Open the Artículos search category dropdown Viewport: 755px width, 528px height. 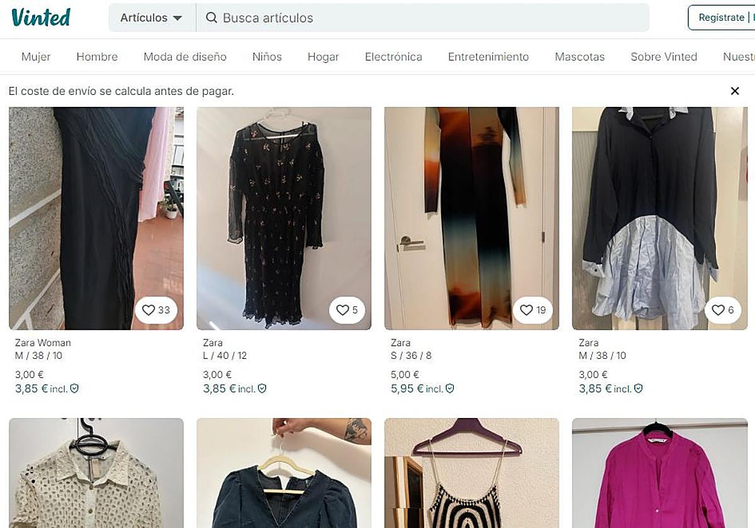coord(152,18)
